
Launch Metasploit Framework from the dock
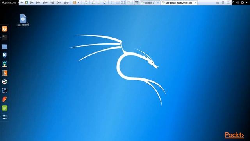[5, 55]
